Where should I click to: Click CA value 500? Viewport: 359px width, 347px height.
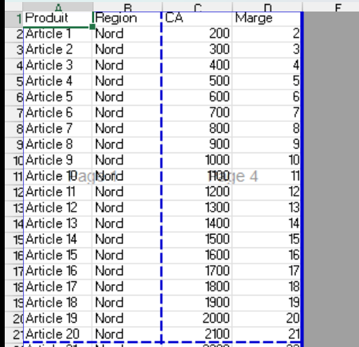pyautogui.click(x=197, y=81)
